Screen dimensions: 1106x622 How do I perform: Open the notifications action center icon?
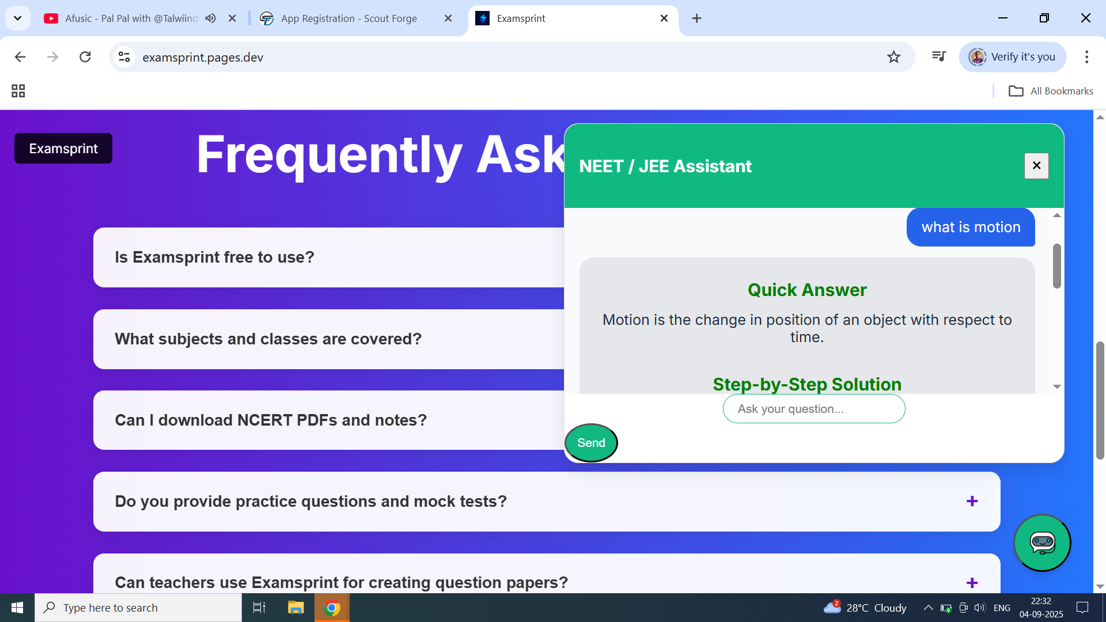(x=1082, y=608)
